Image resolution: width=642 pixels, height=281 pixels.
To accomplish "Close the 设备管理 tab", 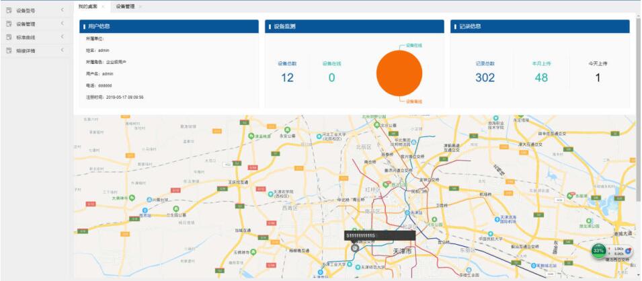I will point(141,6).
